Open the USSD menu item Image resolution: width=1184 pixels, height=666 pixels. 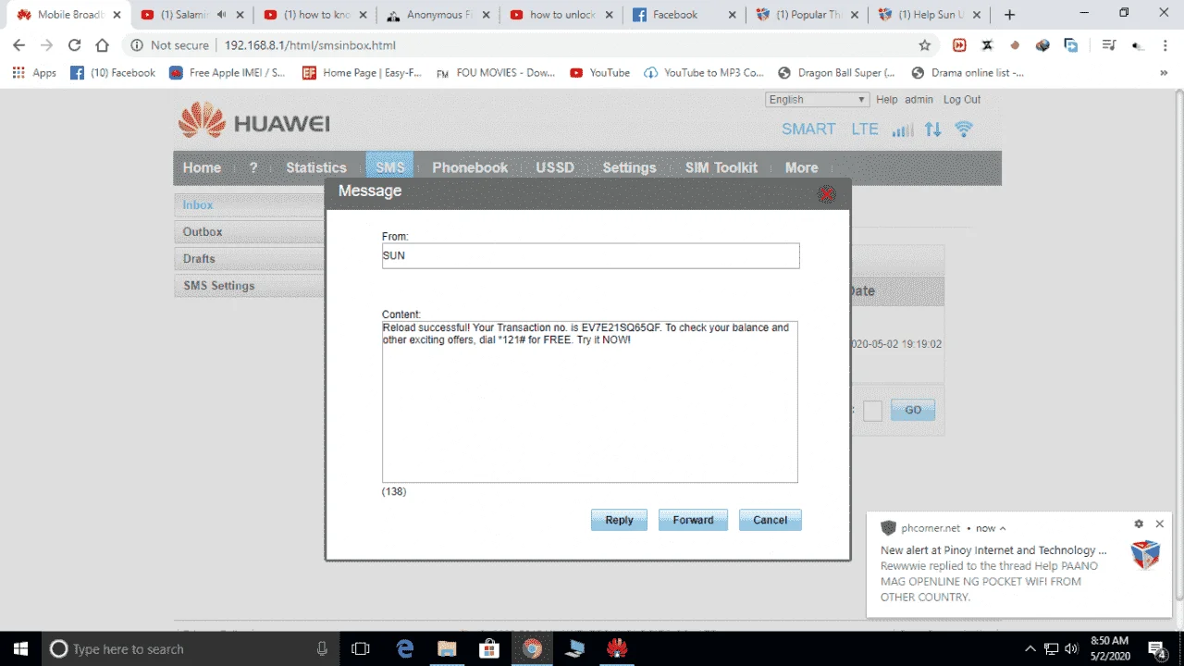pos(555,167)
